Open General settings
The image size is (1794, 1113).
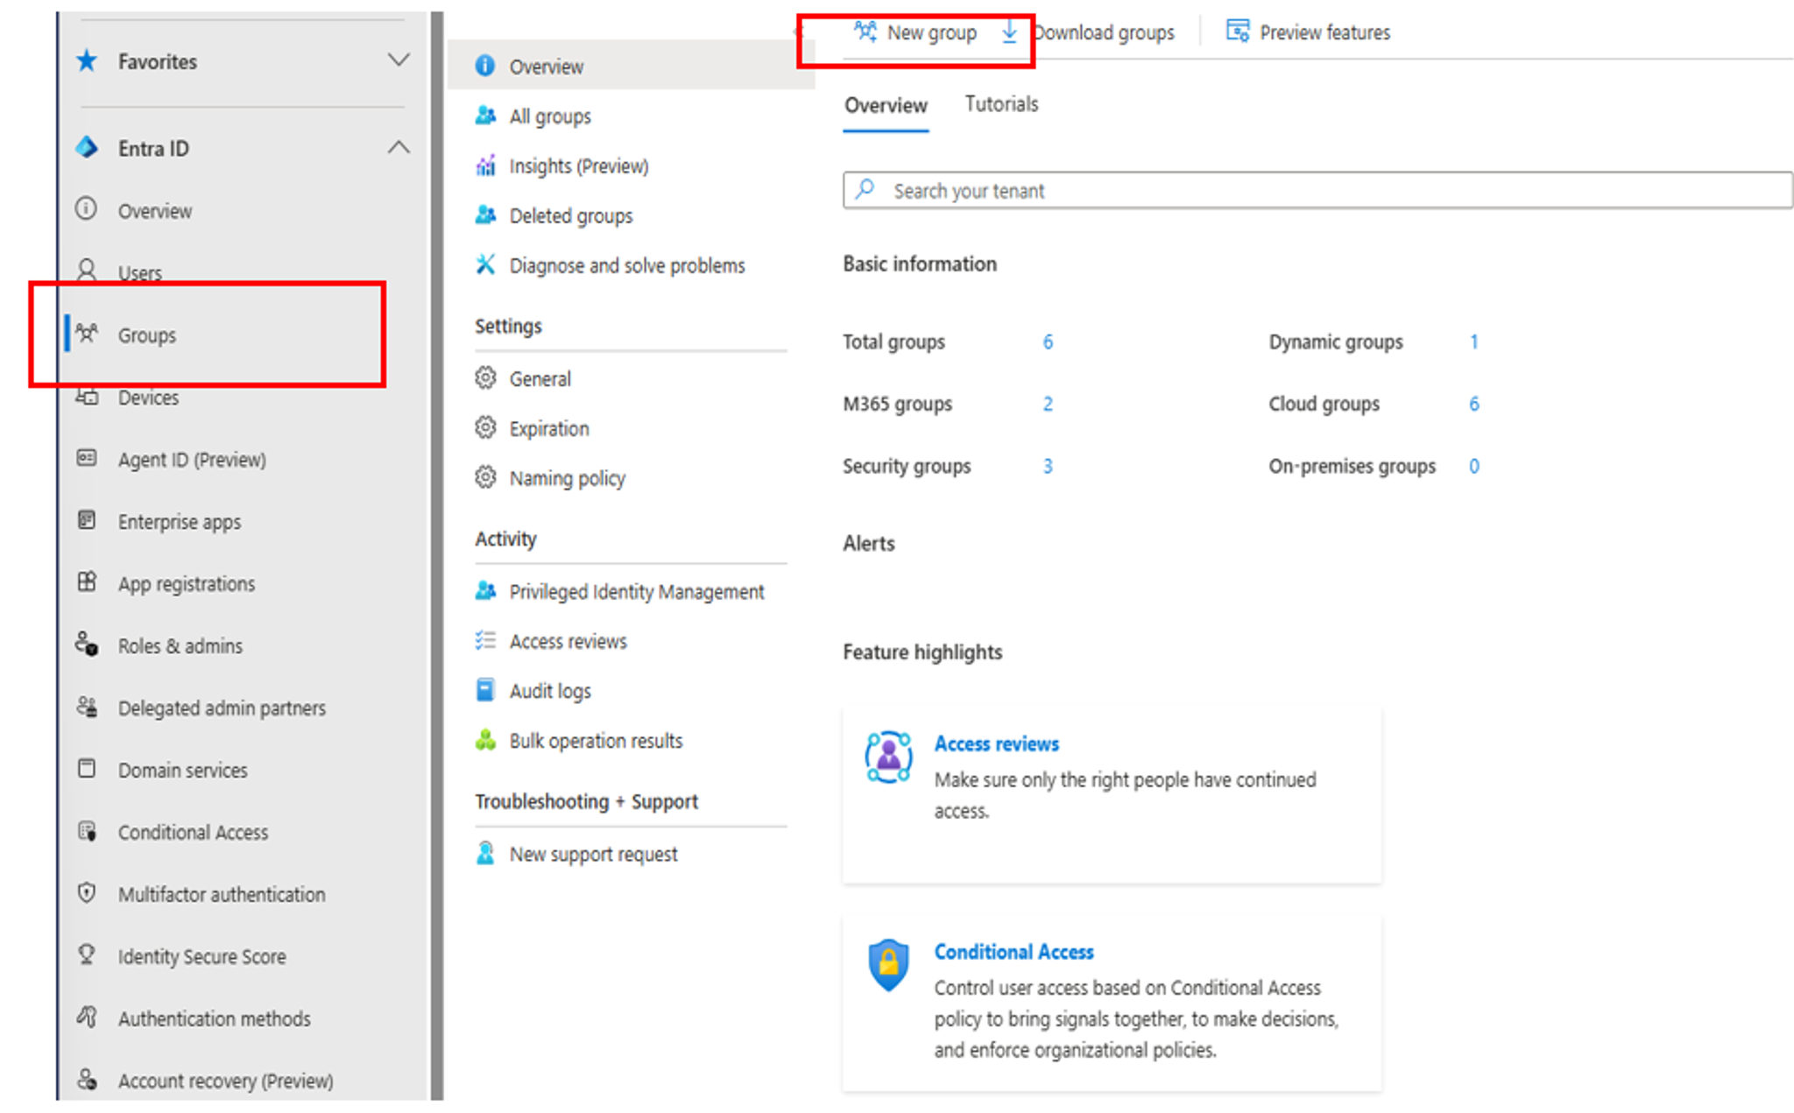(x=540, y=379)
